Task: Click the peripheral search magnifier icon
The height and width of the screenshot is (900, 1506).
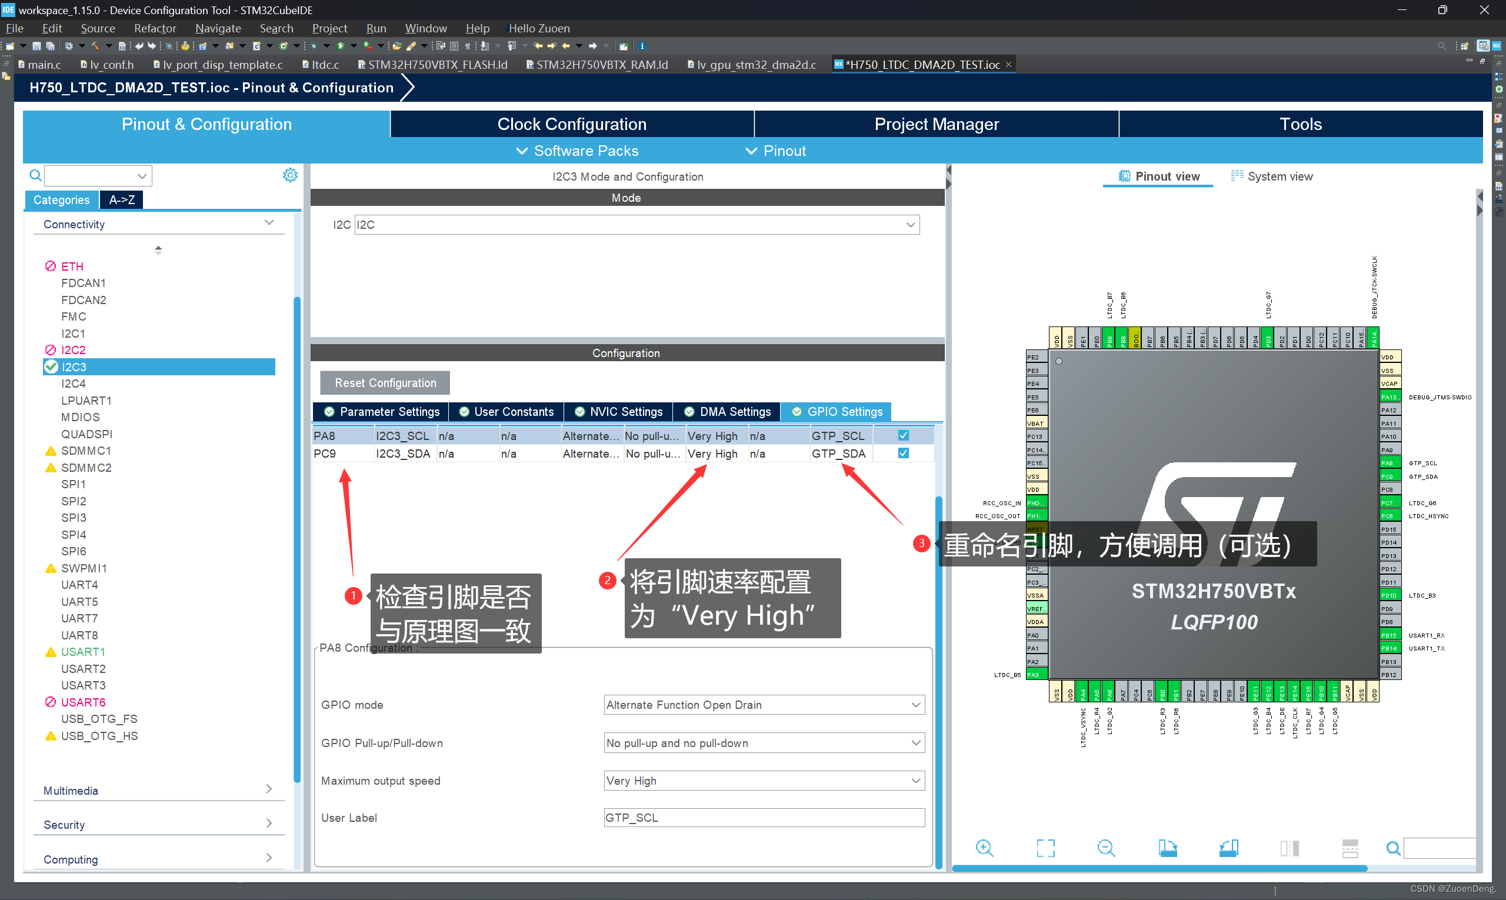Action: click(36, 175)
